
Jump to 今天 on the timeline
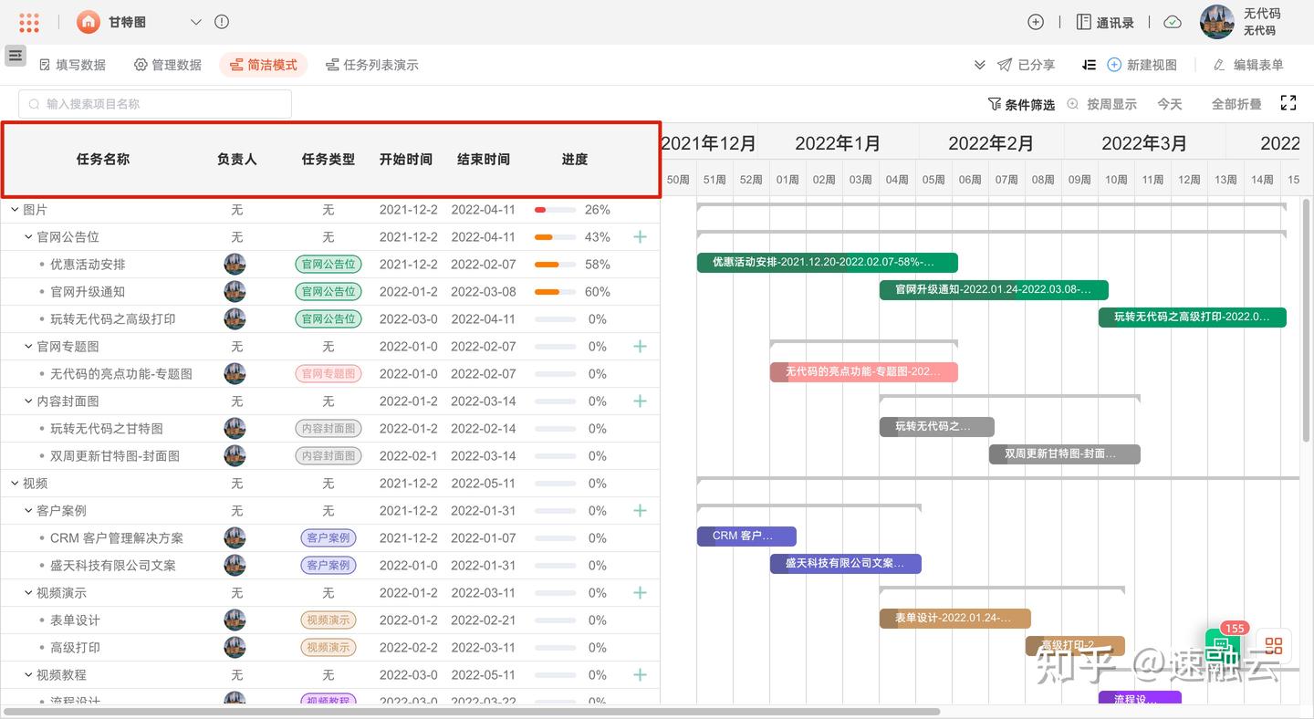[x=1170, y=104]
